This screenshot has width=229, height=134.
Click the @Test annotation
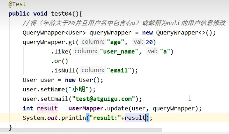point(17,4)
